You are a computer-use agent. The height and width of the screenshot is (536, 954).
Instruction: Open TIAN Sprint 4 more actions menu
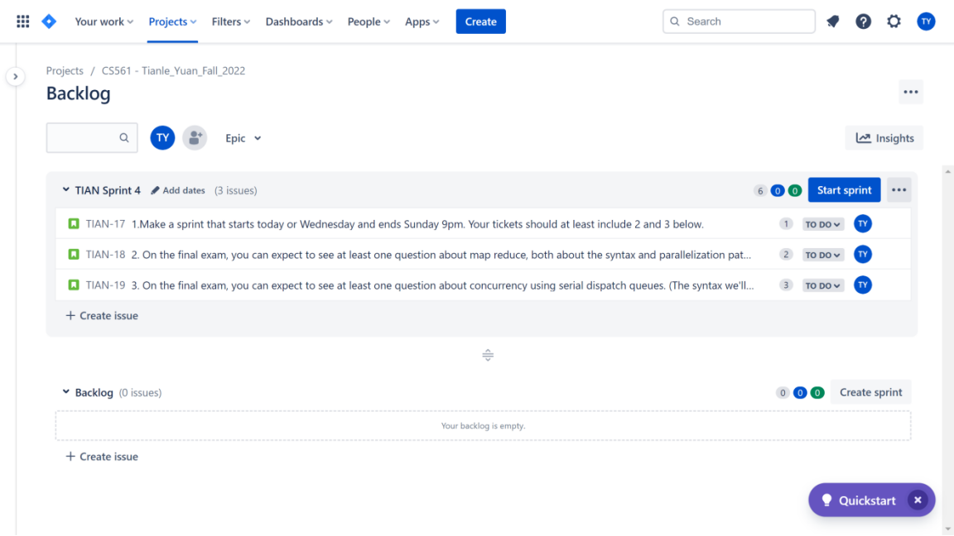899,190
